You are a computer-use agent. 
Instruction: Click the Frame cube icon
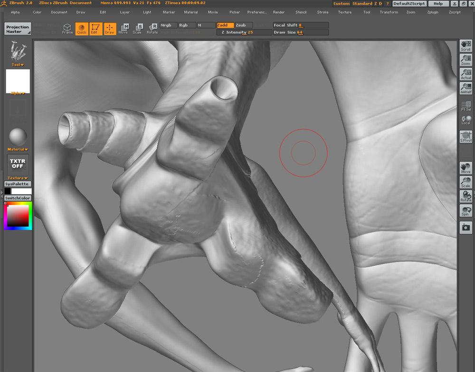(67, 29)
